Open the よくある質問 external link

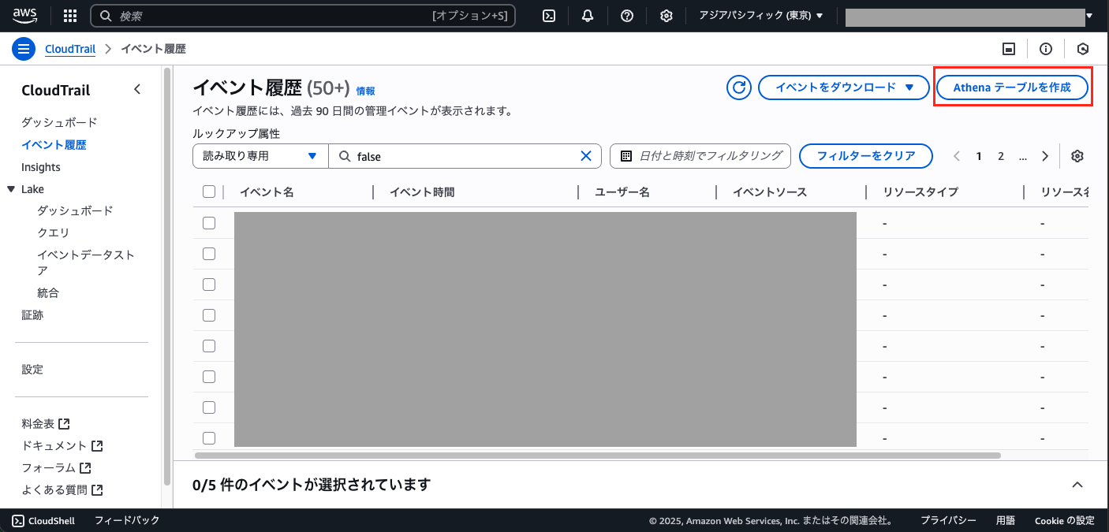tap(62, 490)
